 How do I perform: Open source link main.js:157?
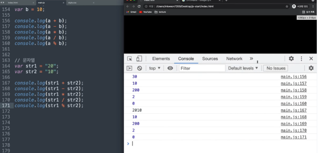(x=294, y=83)
